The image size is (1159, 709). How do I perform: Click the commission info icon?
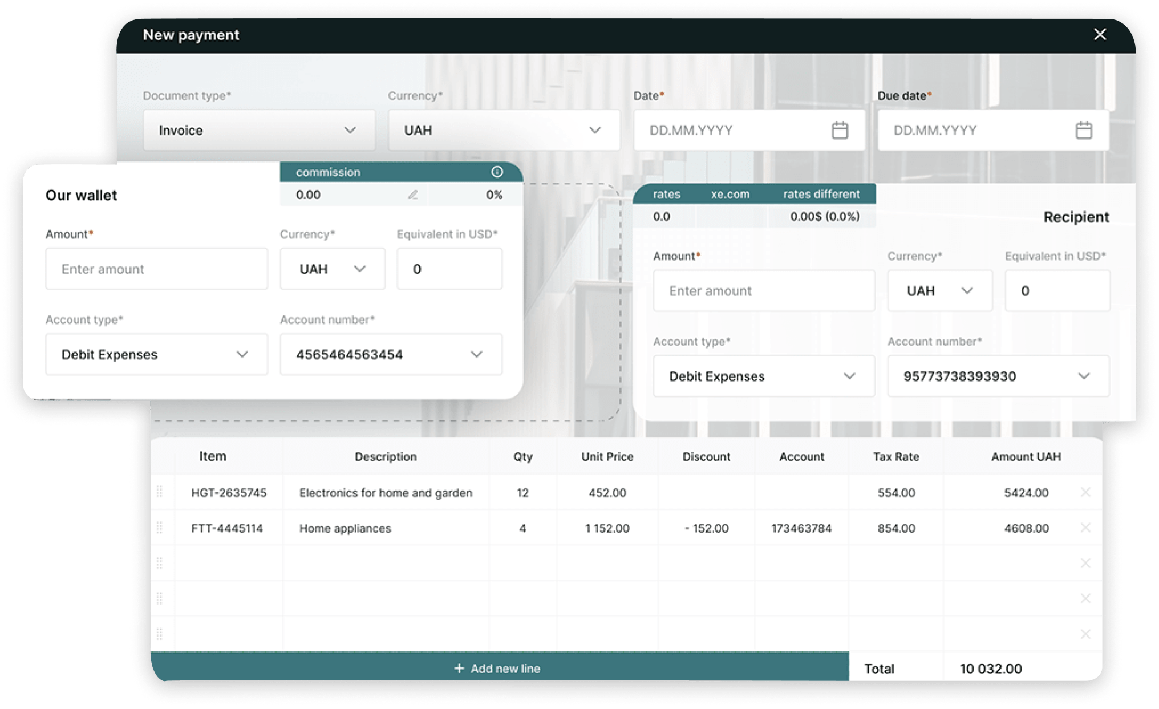497,172
